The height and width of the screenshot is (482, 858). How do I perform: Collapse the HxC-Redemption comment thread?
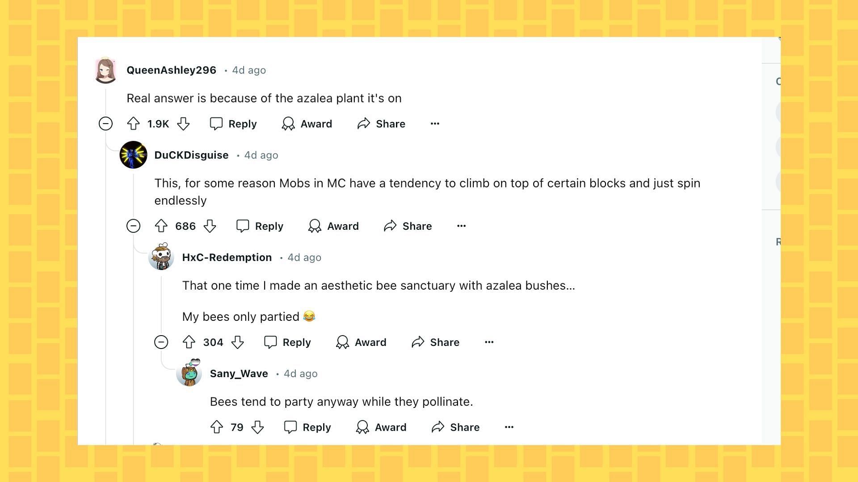(162, 342)
